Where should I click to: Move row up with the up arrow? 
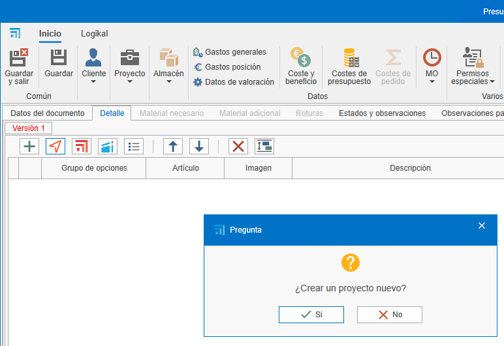coord(173,147)
